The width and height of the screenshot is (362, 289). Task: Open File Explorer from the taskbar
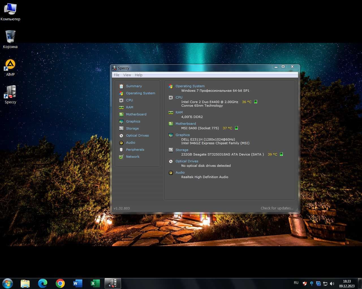[25, 283]
